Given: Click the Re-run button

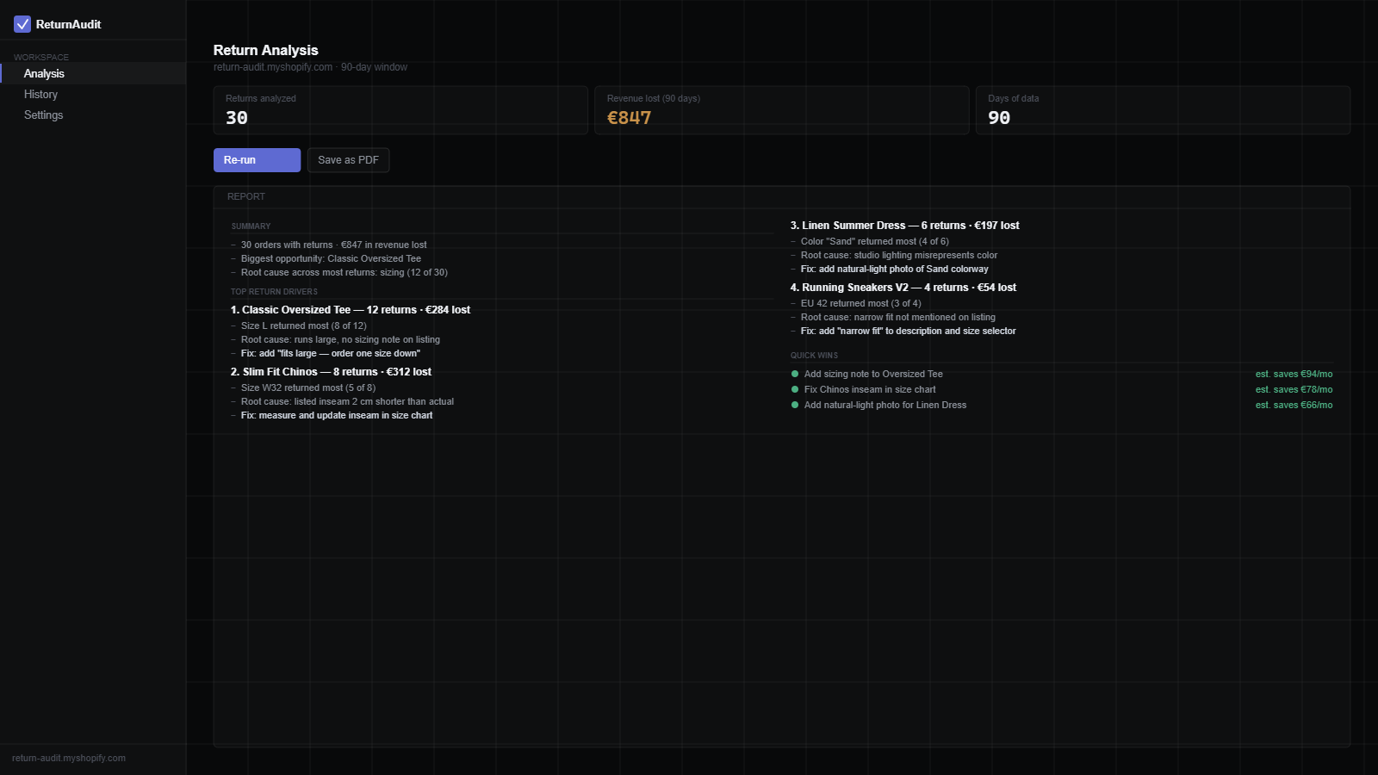Looking at the screenshot, I should pyautogui.click(x=257, y=160).
